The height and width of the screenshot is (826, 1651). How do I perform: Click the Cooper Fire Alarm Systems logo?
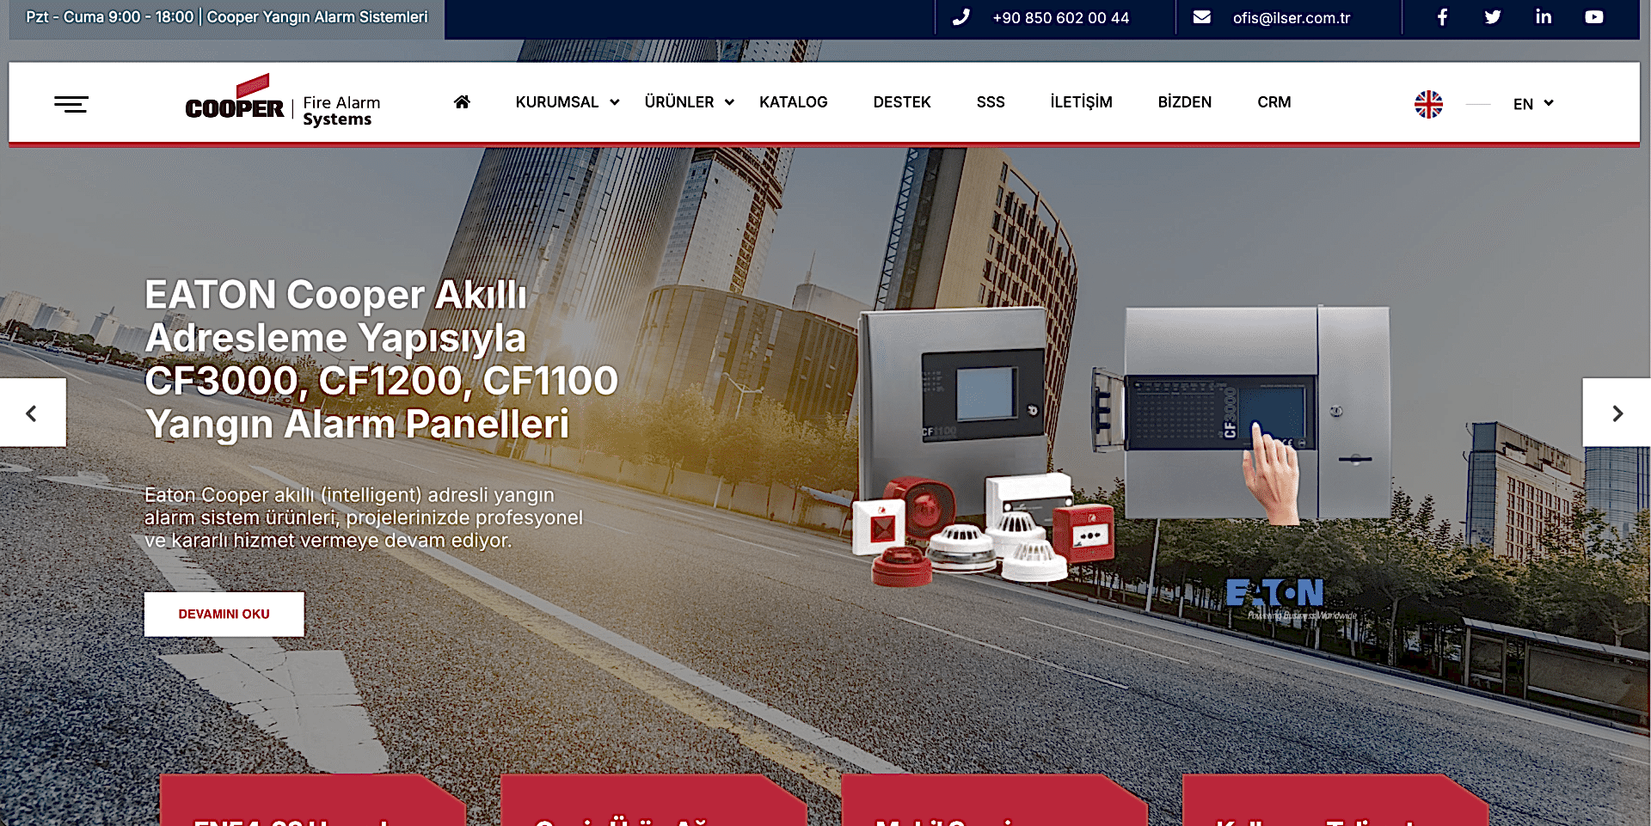tap(282, 102)
